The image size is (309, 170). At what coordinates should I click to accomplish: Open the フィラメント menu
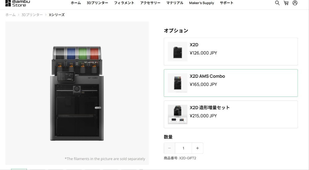coord(124,3)
